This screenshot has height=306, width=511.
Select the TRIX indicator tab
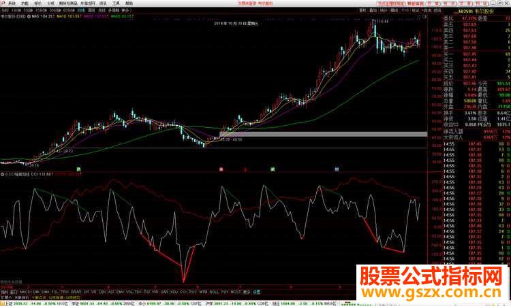point(65,292)
